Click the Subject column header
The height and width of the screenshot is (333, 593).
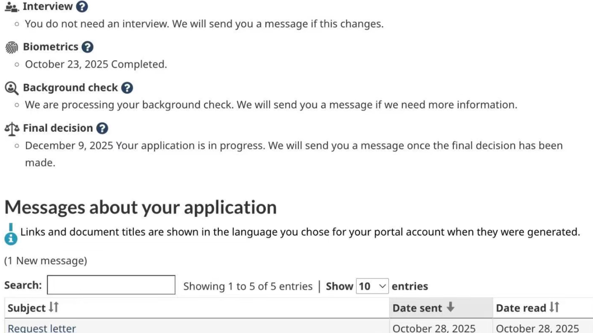click(x=26, y=308)
